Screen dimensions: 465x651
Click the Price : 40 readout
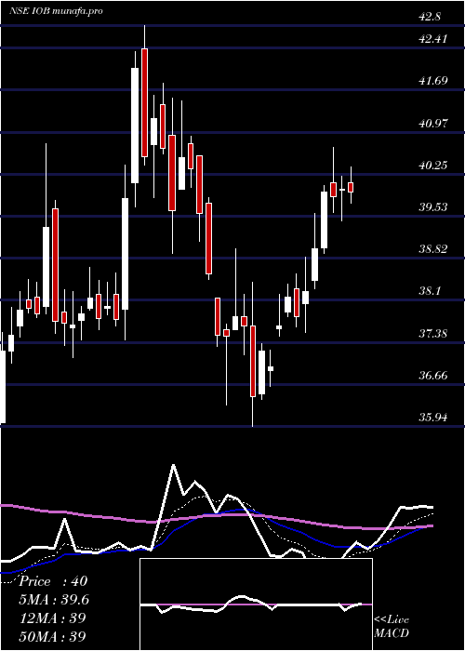(x=53, y=581)
